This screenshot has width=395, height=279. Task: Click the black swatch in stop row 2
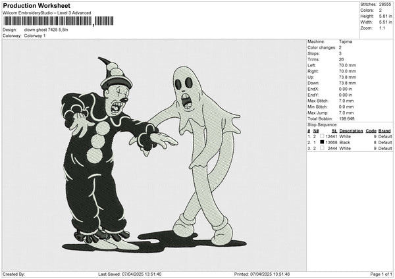pyautogui.click(x=322, y=142)
